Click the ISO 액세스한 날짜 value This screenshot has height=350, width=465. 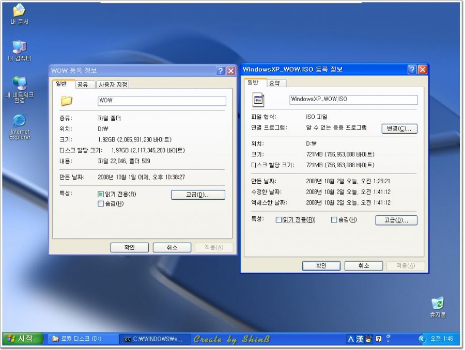pyautogui.click(x=348, y=203)
